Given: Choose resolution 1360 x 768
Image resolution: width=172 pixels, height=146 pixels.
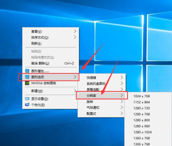Looking at the screenshot, I should click(148, 138).
